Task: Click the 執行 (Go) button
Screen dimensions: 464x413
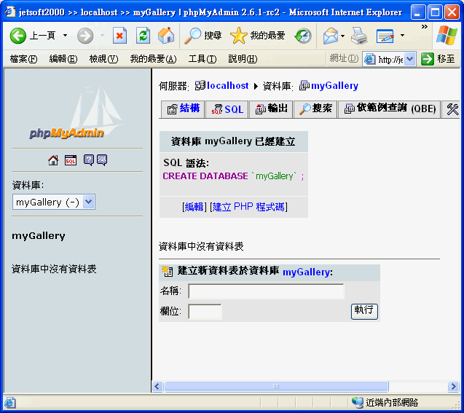Action: click(x=364, y=312)
